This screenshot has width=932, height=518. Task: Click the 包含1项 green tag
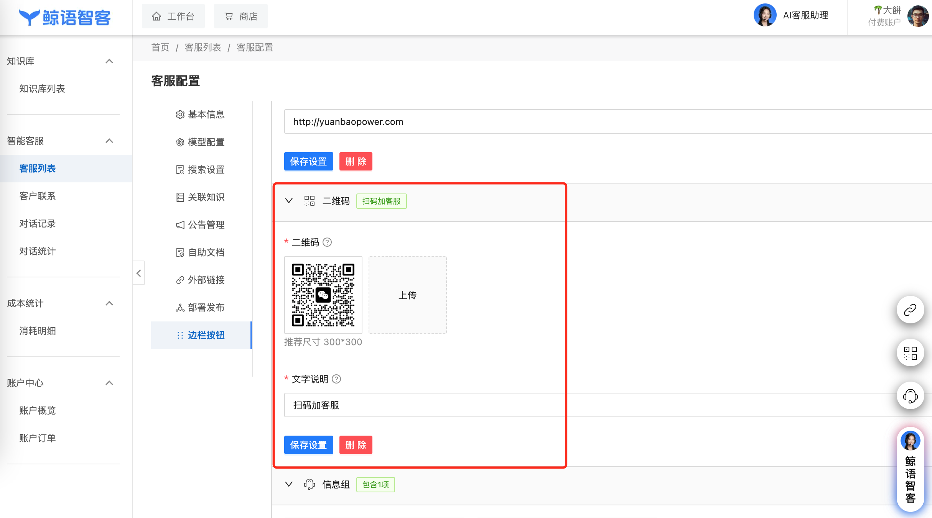coord(375,485)
